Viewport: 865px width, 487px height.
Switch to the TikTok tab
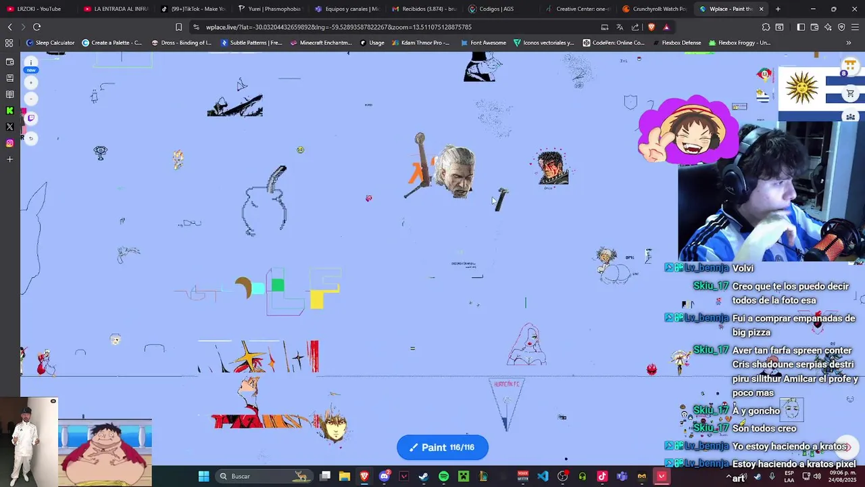coord(193,9)
